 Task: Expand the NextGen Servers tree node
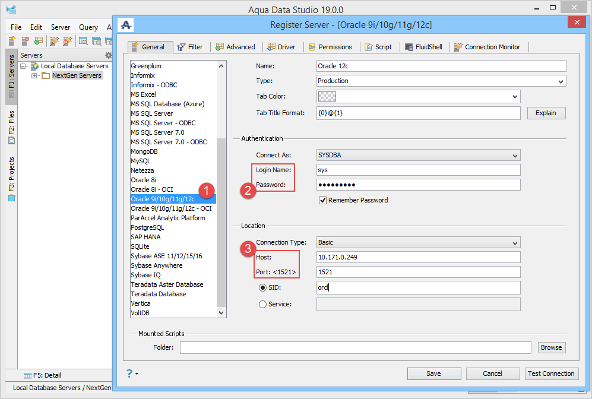tap(34, 75)
